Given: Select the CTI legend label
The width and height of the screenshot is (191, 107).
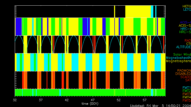Looking at the screenshot, I should pos(188,44).
